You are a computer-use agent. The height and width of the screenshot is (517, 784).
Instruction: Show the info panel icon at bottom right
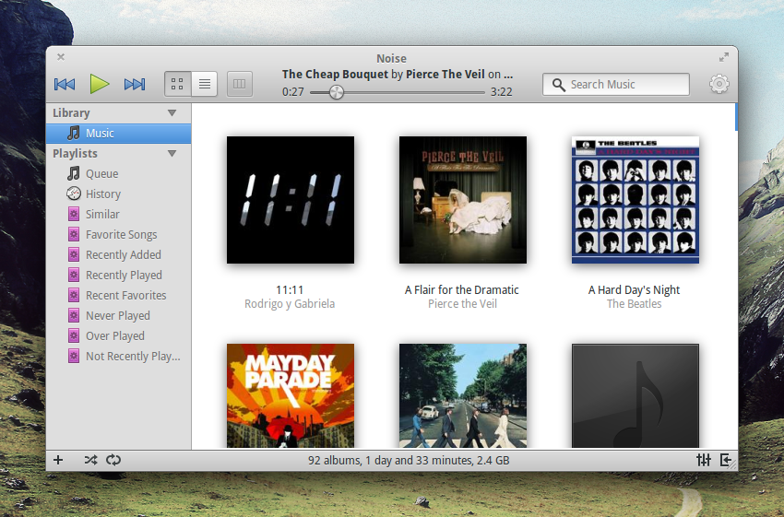(726, 460)
